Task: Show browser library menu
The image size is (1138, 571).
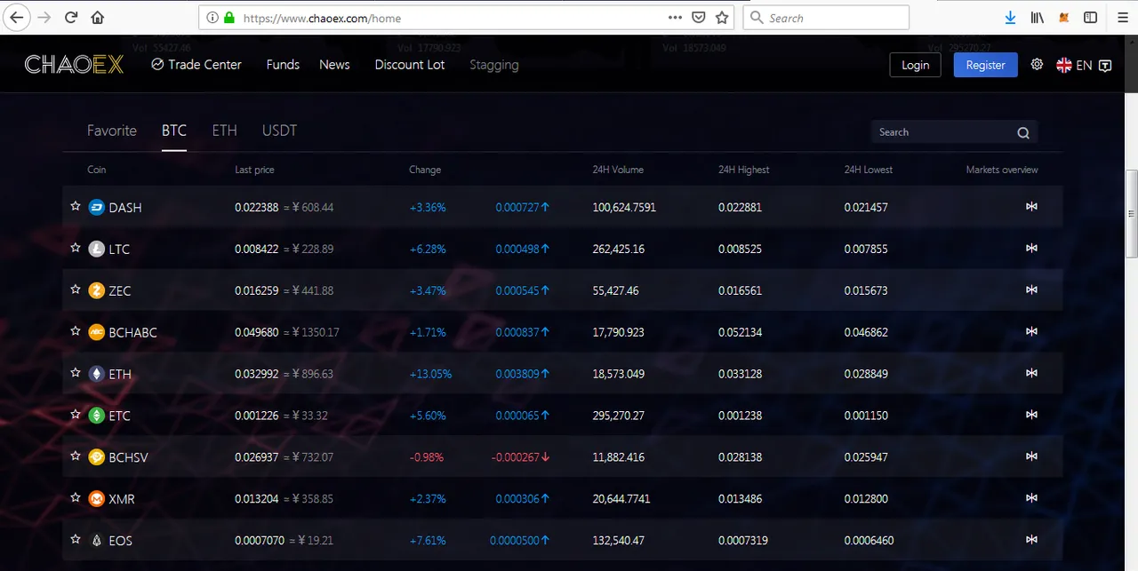Action: 1038,17
